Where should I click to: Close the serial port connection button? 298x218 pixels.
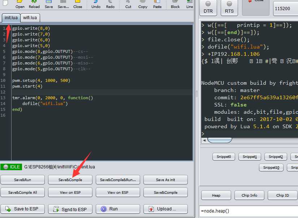(256, 8)
